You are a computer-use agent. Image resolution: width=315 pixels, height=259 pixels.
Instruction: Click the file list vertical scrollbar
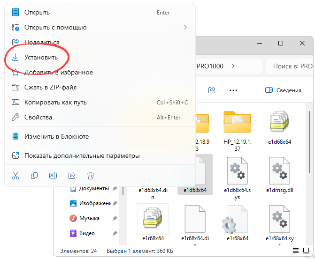click(310, 142)
